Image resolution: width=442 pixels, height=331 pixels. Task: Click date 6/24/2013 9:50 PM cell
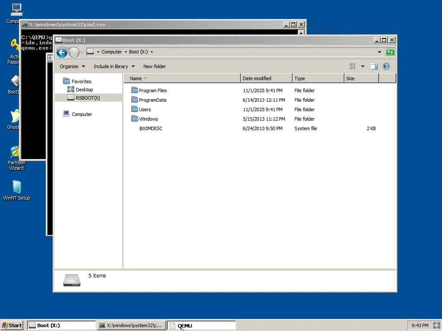(262, 128)
